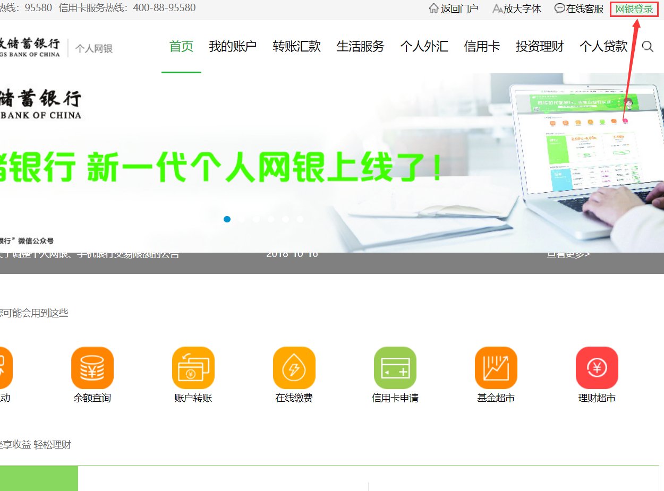
Task: Select the 理财超市 wealth management icon
Action: 597,367
